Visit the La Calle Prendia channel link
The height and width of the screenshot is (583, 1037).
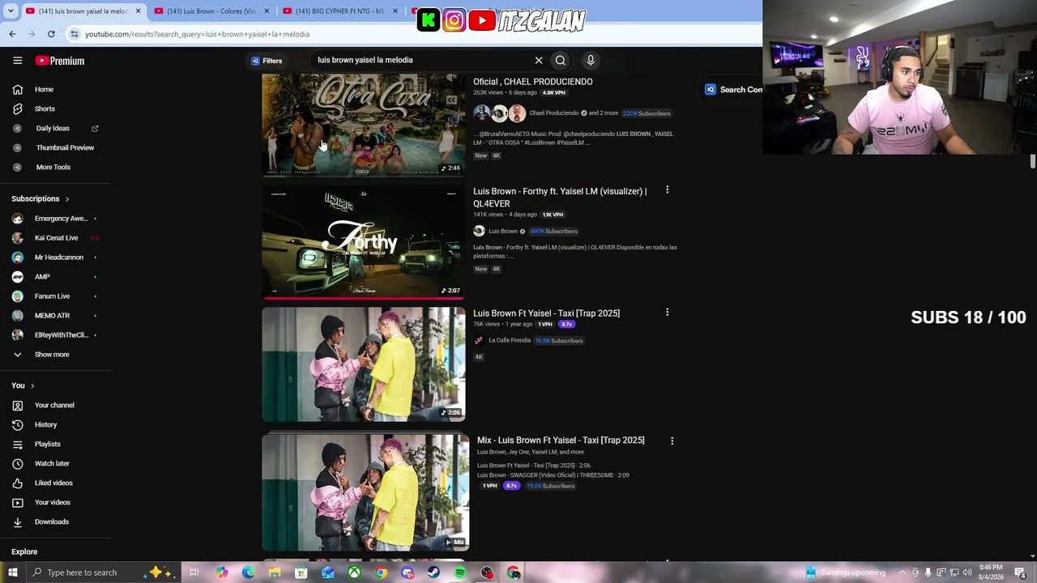[510, 341]
